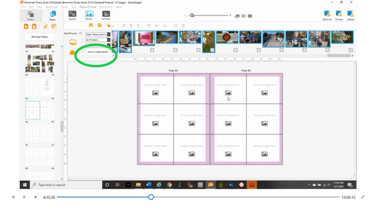Select the Page 84 top-left image placeholder

coord(155,90)
